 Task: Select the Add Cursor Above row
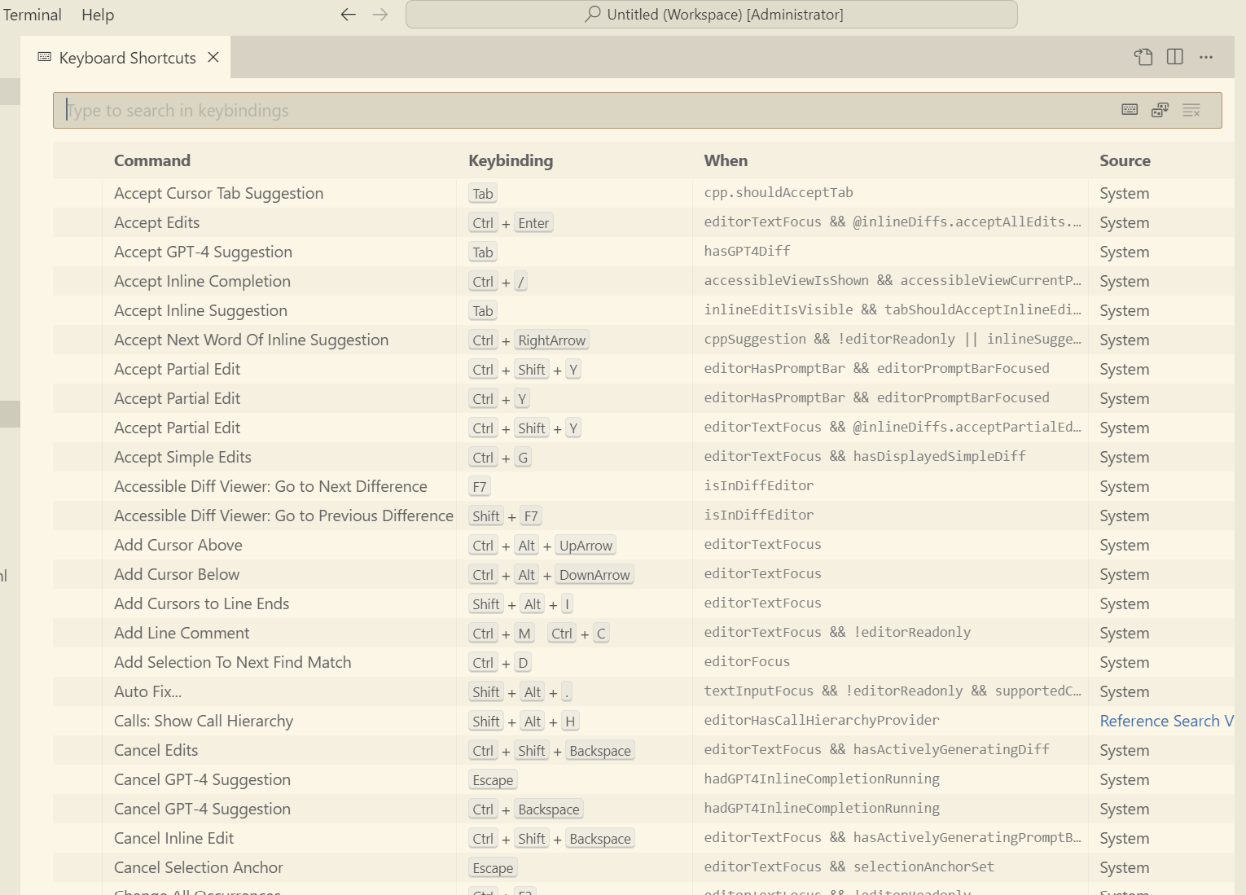click(x=643, y=545)
